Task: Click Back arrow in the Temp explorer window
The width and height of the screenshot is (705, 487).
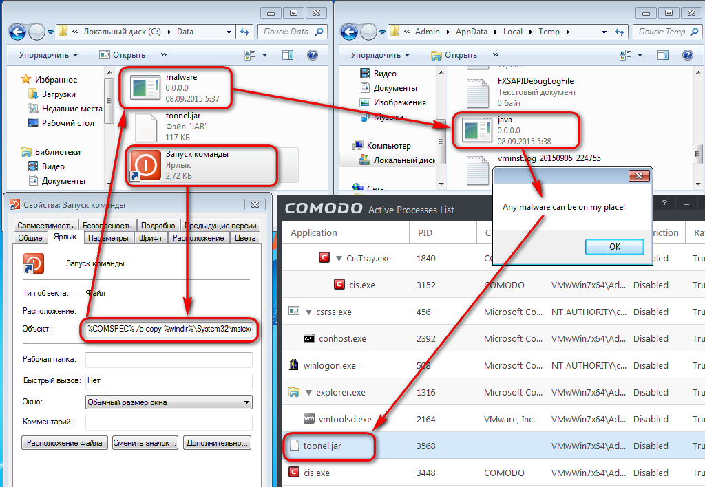Action: 349,32
